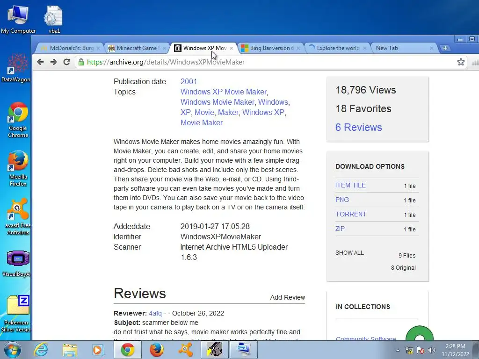The image size is (479, 359).
Task: Open the VisualBoyAdvance desktop icon
Action: [x=16, y=264]
